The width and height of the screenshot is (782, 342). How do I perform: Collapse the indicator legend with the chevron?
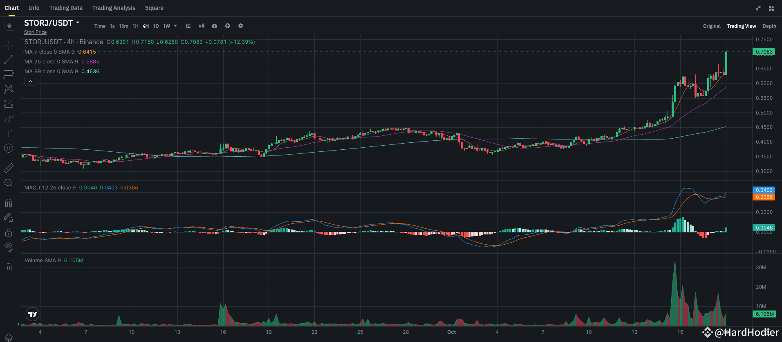pyautogui.click(x=30, y=81)
